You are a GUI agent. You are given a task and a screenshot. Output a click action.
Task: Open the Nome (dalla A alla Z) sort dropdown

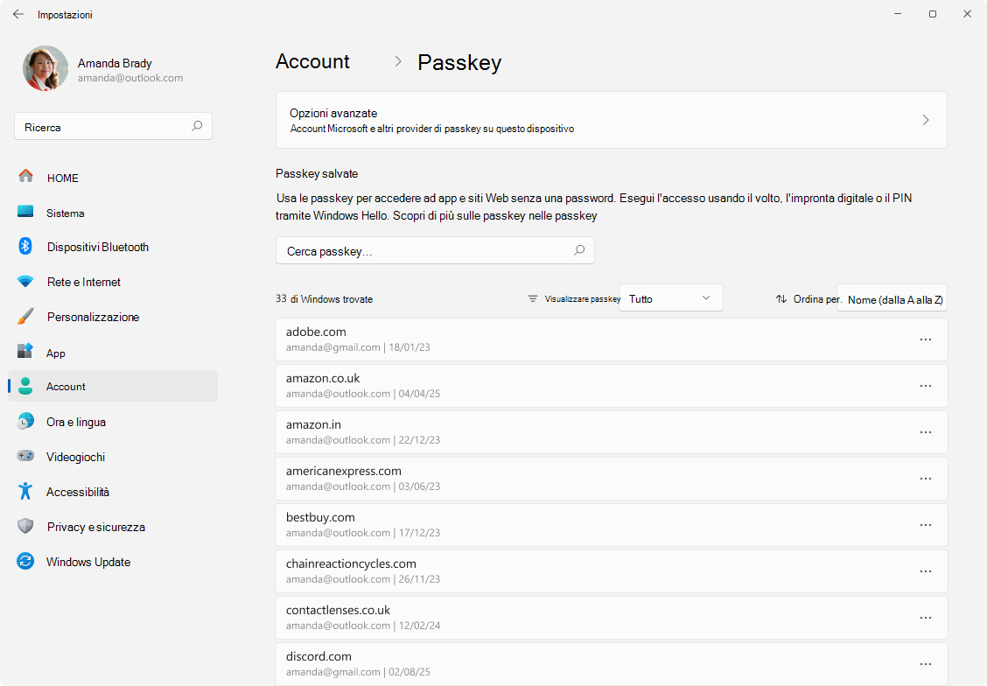(x=892, y=299)
